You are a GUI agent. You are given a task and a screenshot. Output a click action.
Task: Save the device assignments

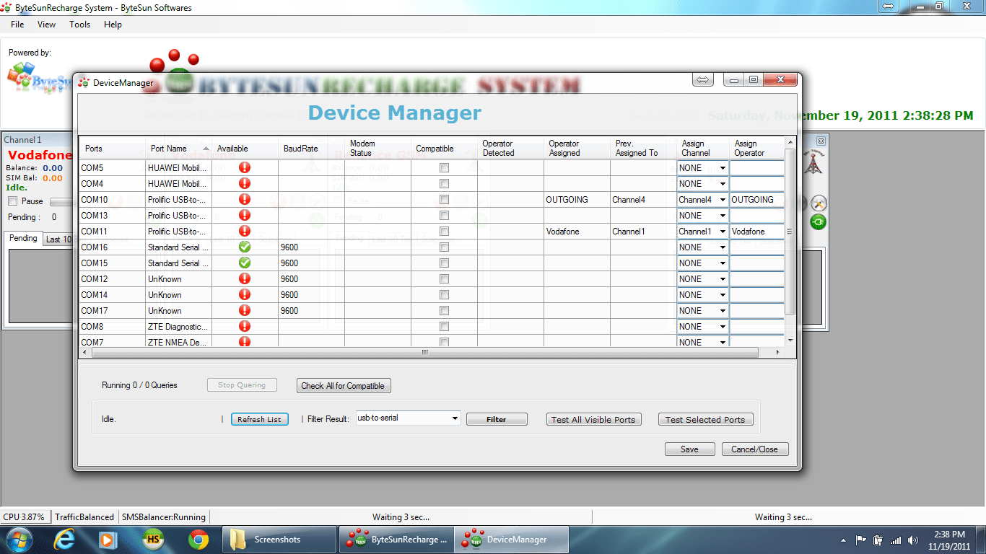click(689, 449)
